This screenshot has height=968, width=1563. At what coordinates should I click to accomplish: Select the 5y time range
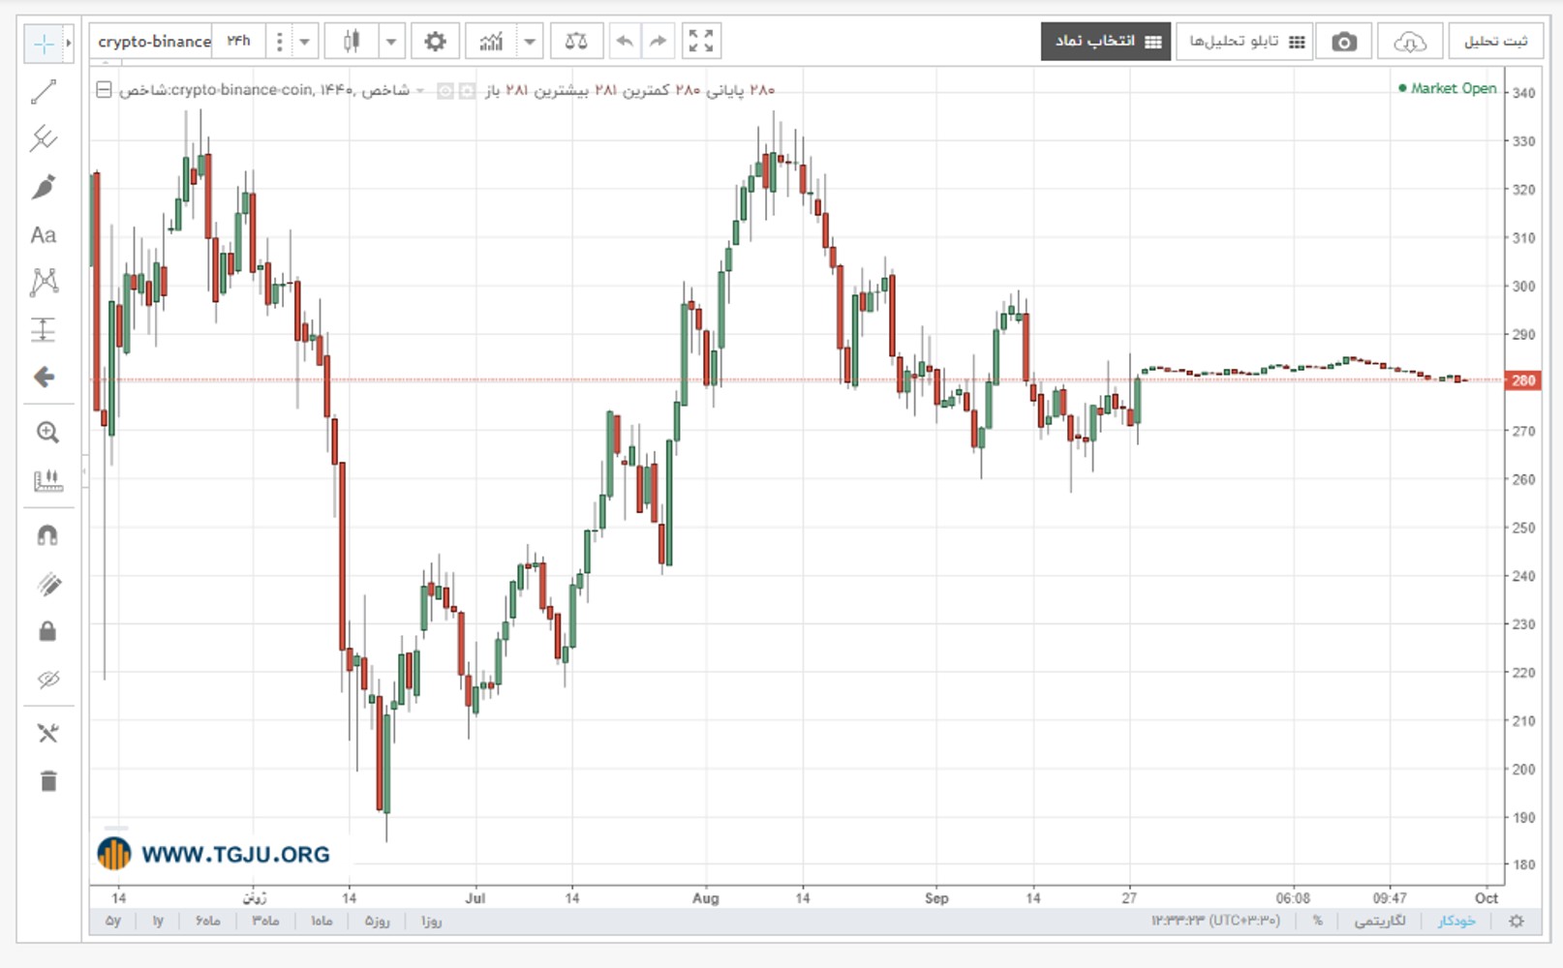tap(113, 921)
